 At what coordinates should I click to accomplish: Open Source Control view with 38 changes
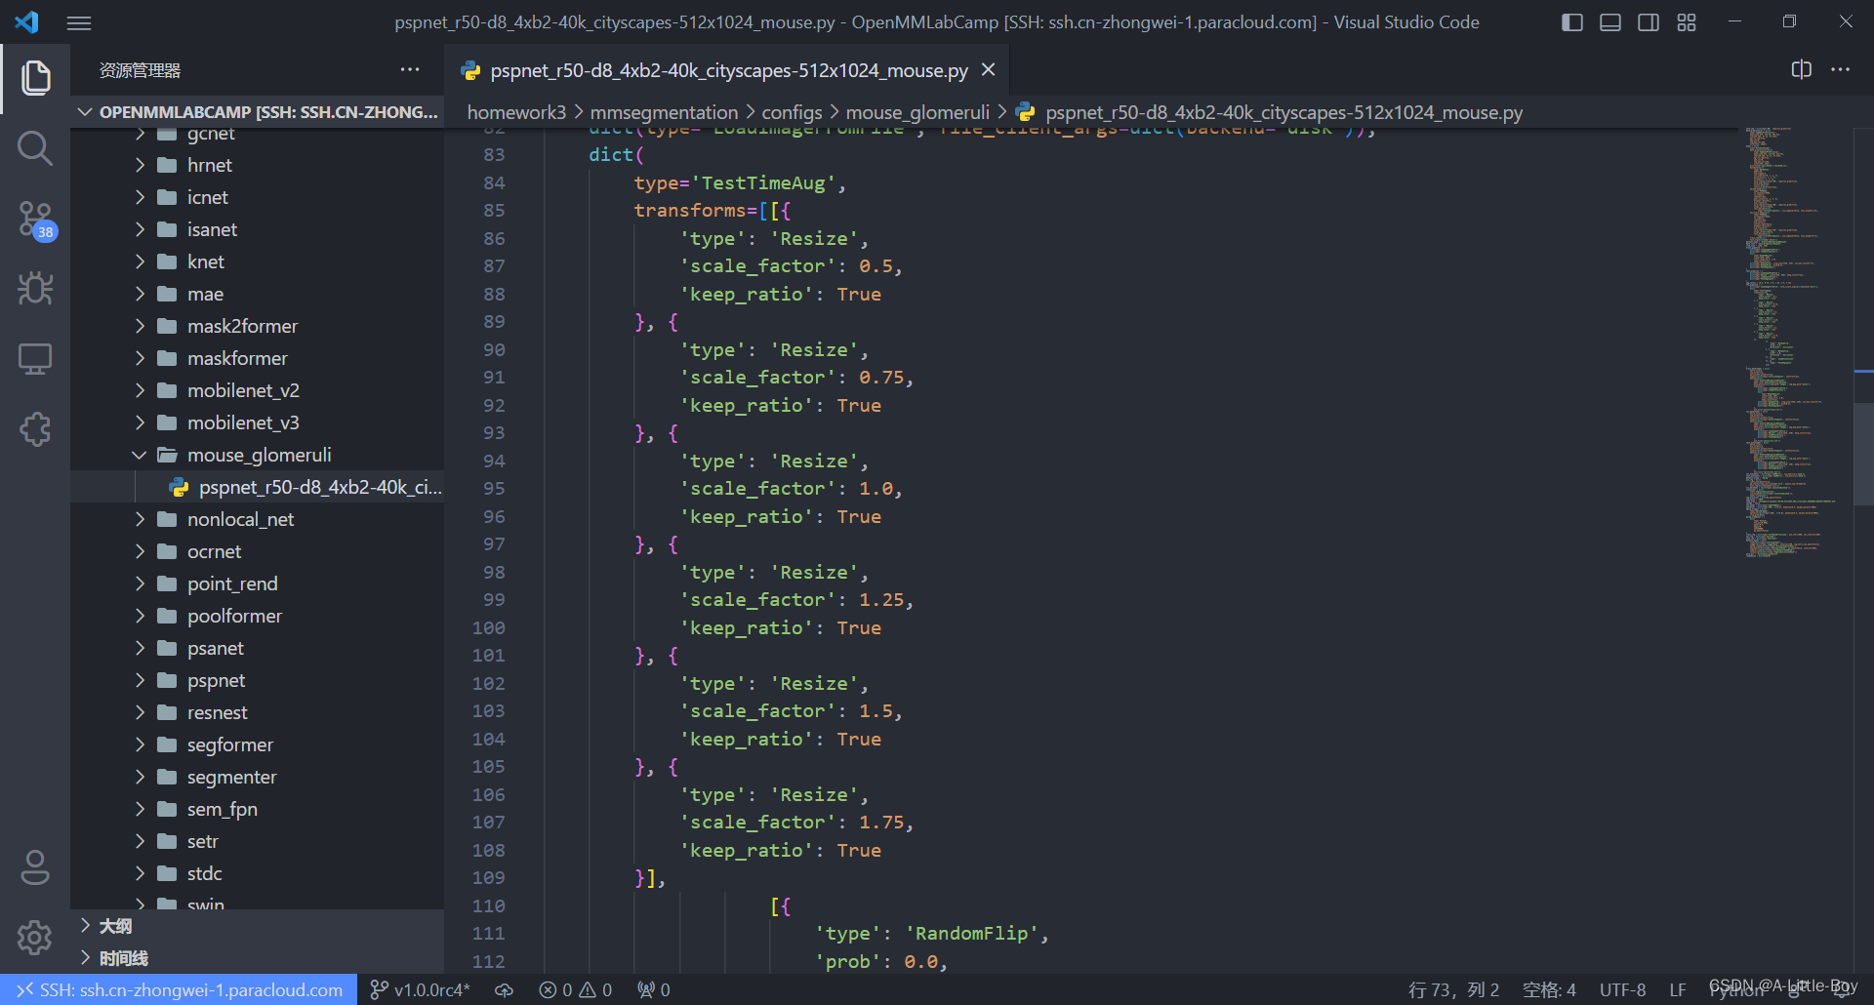point(35,220)
